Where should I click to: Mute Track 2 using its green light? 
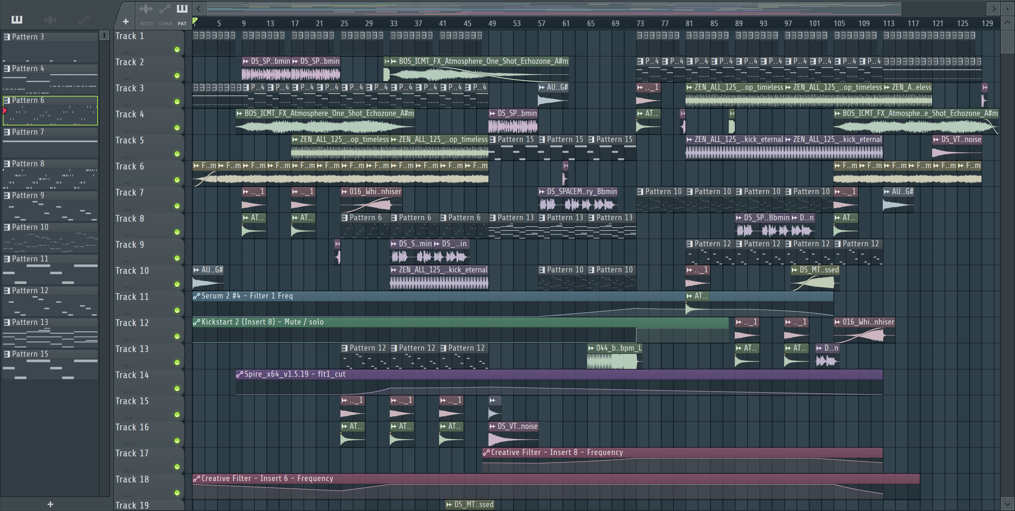click(x=177, y=75)
